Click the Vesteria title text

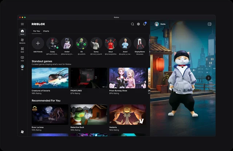coord(113,127)
